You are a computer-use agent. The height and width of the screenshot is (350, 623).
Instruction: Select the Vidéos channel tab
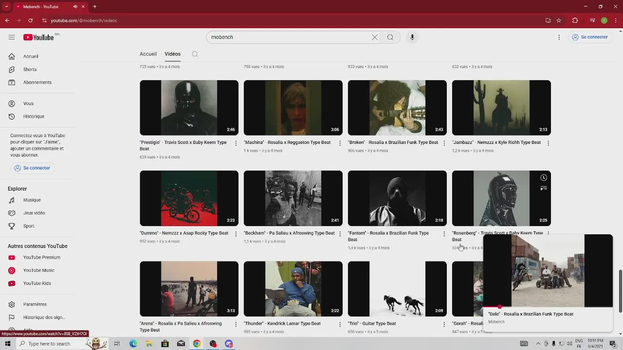point(172,54)
